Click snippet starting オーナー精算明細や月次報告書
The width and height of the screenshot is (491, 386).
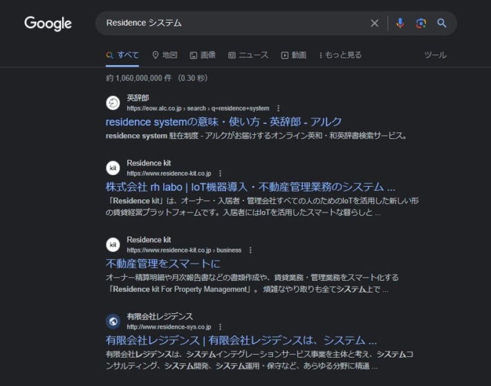coord(252,283)
